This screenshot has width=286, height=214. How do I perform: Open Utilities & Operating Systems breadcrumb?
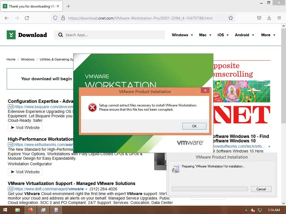pyautogui.click(x=56, y=59)
